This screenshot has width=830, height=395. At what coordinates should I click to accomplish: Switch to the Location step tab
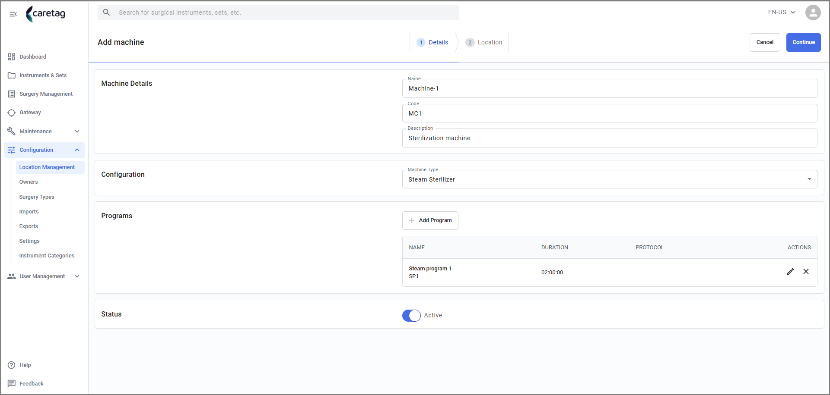pos(483,42)
